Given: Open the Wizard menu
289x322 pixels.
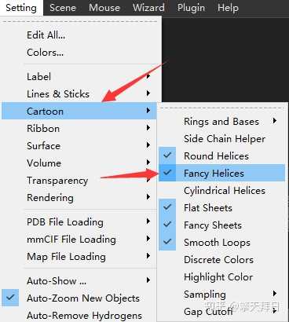Looking at the screenshot, I should pos(148,8).
